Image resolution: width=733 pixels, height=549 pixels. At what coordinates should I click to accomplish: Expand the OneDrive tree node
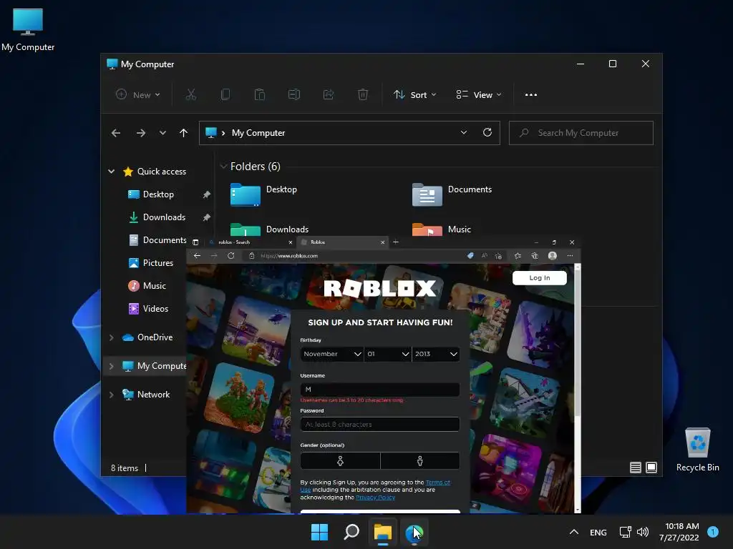[x=111, y=337]
